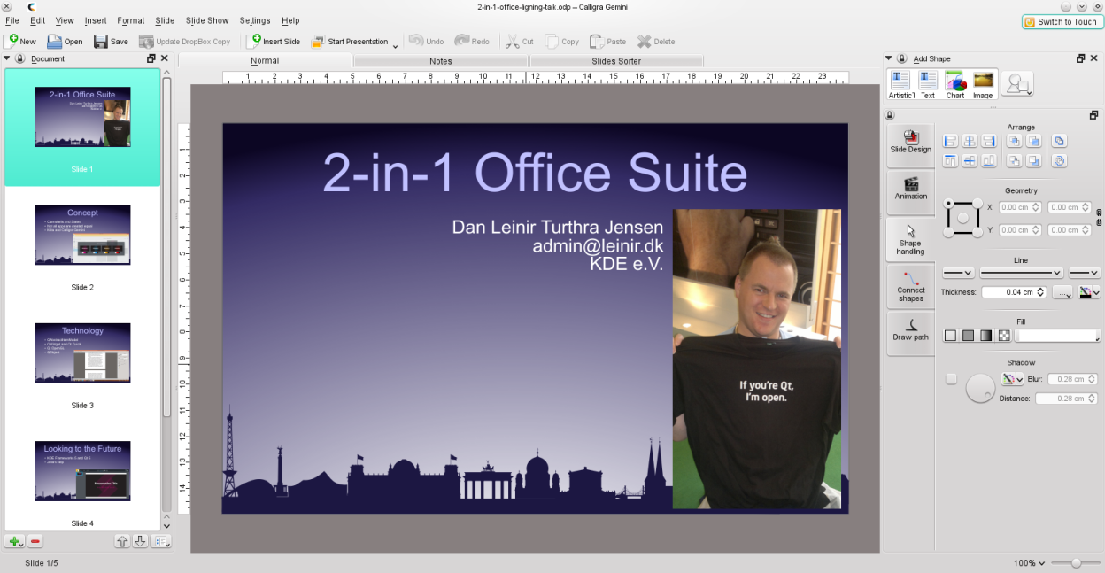Open the Slide Show menu
This screenshot has height=573, width=1105.
click(x=206, y=20)
